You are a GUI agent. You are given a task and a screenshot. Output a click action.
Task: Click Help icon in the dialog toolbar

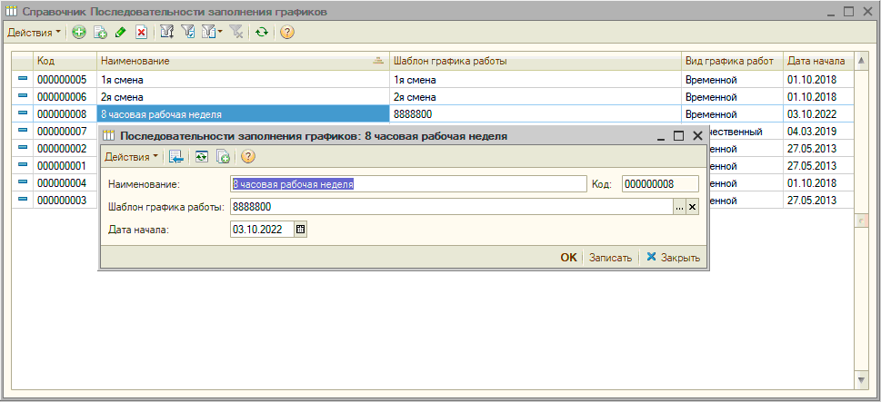[247, 157]
